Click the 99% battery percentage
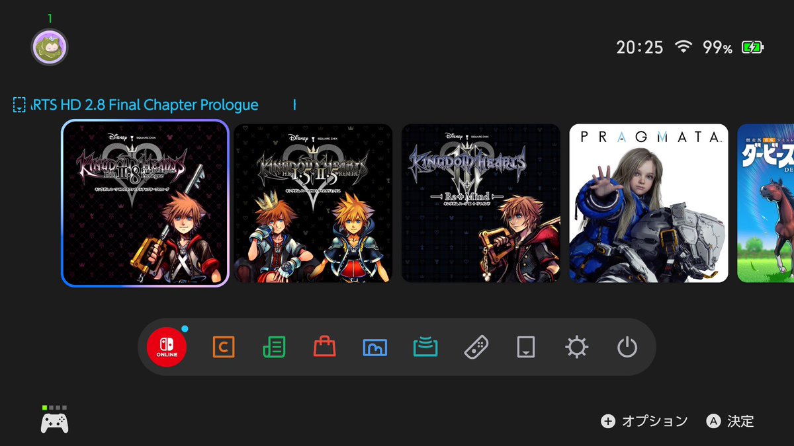794x446 pixels. 717,48
